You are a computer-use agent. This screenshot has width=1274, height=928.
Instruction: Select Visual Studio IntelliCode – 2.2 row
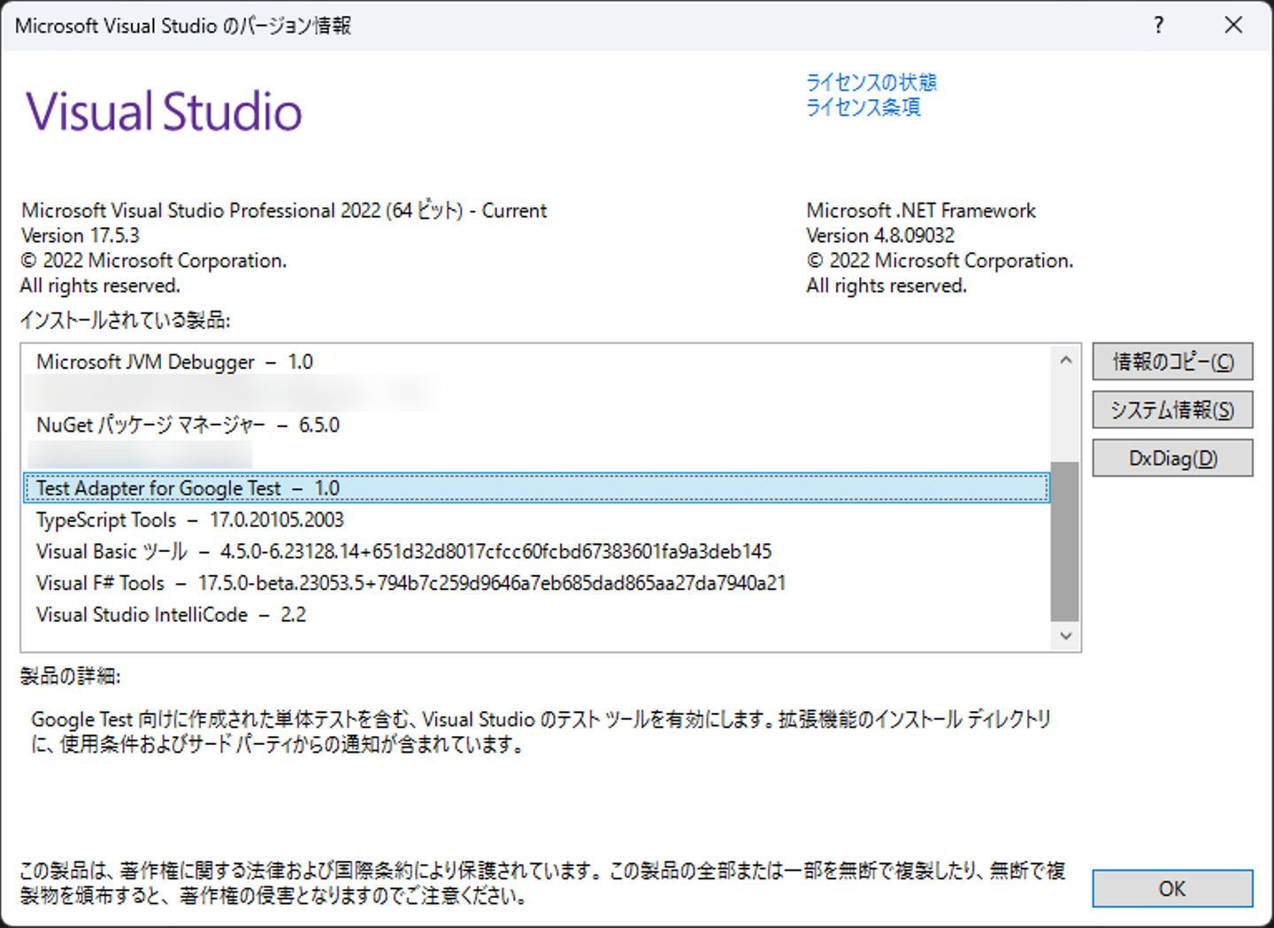[536, 615]
